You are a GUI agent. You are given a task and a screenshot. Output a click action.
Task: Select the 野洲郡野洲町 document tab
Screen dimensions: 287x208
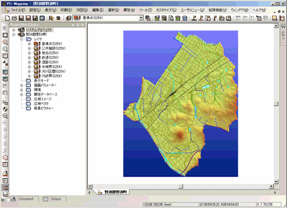pyautogui.click(x=113, y=192)
